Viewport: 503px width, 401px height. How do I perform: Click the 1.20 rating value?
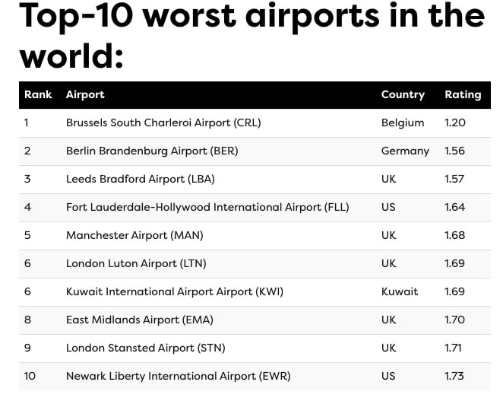pos(455,123)
